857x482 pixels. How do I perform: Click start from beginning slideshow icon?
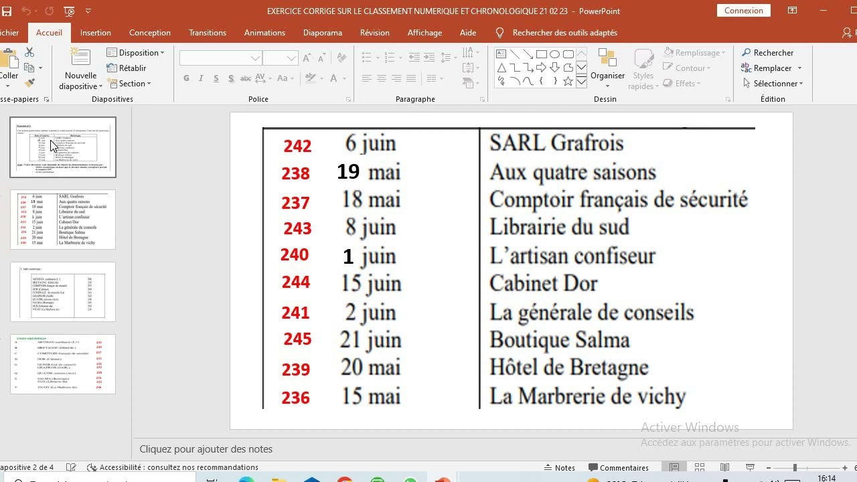click(69, 11)
